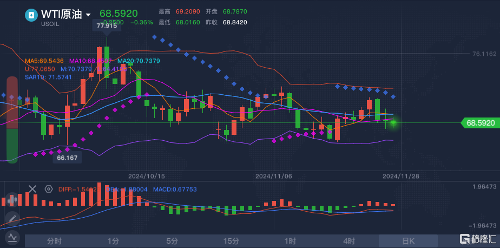Click the 开盘 68.7870 open value

pos(226,11)
